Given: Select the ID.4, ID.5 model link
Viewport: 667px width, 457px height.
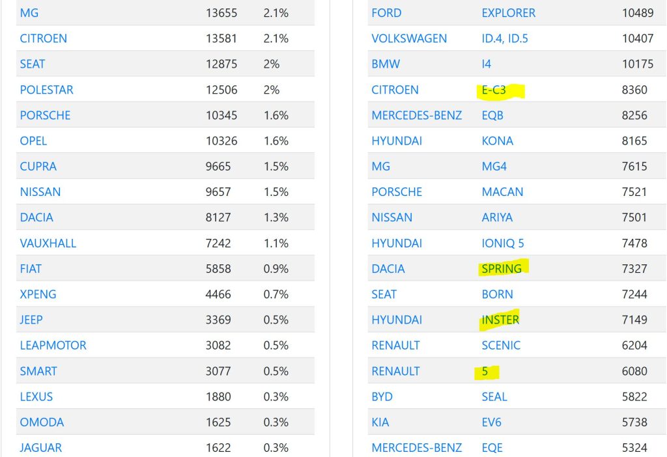Looking at the screenshot, I should pyautogui.click(x=504, y=38).
